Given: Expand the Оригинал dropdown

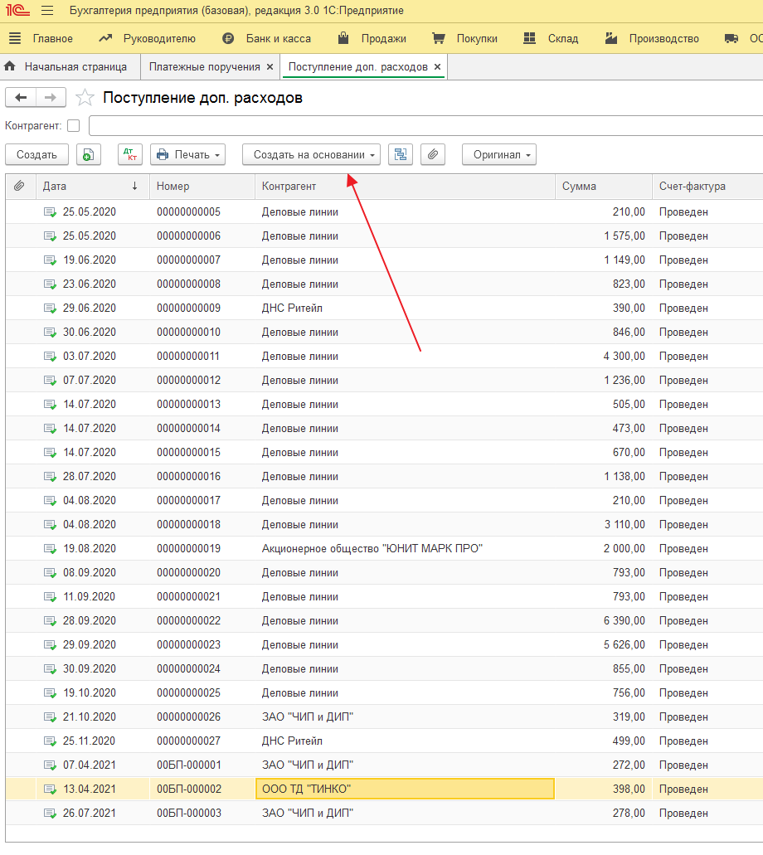Looking at the screenshot, I should (498, 154).
